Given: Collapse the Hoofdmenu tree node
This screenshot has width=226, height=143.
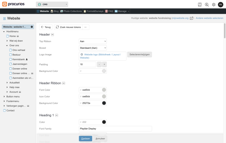Looking at the screenshot, I should 4,32.
